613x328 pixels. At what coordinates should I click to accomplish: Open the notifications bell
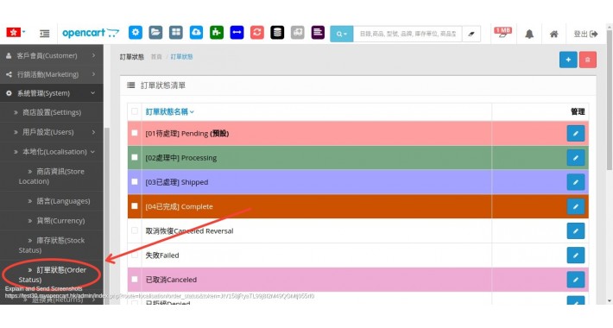[x=529, y=34]
